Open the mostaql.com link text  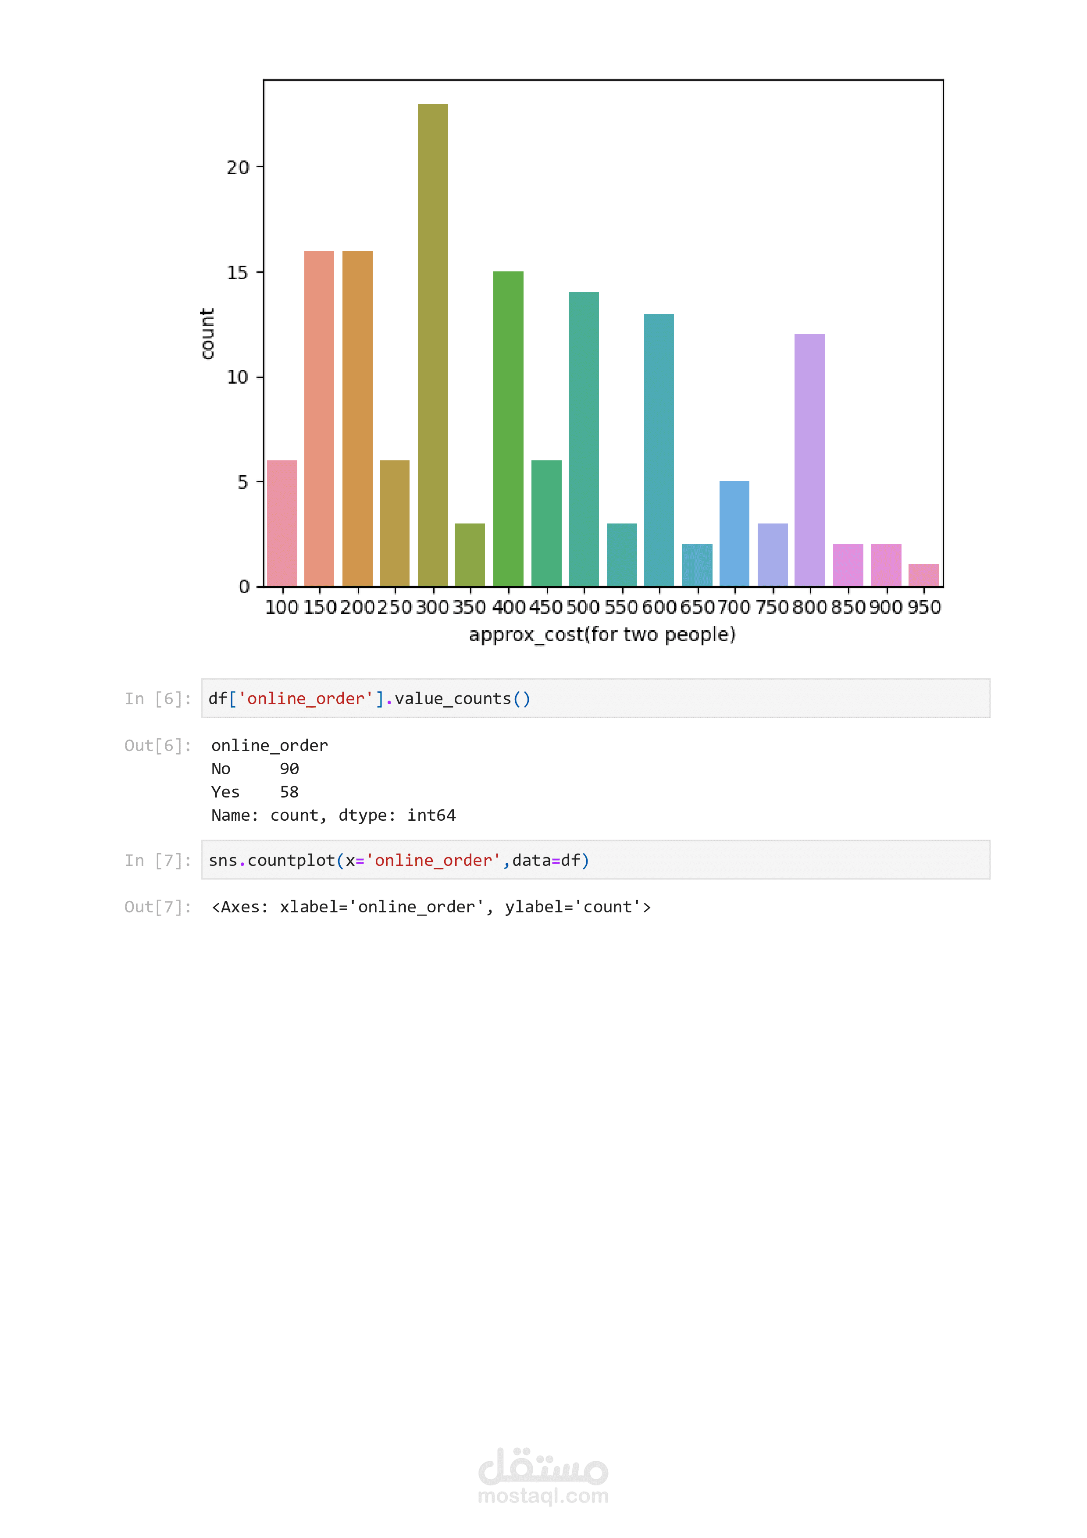click(542, 1496)
